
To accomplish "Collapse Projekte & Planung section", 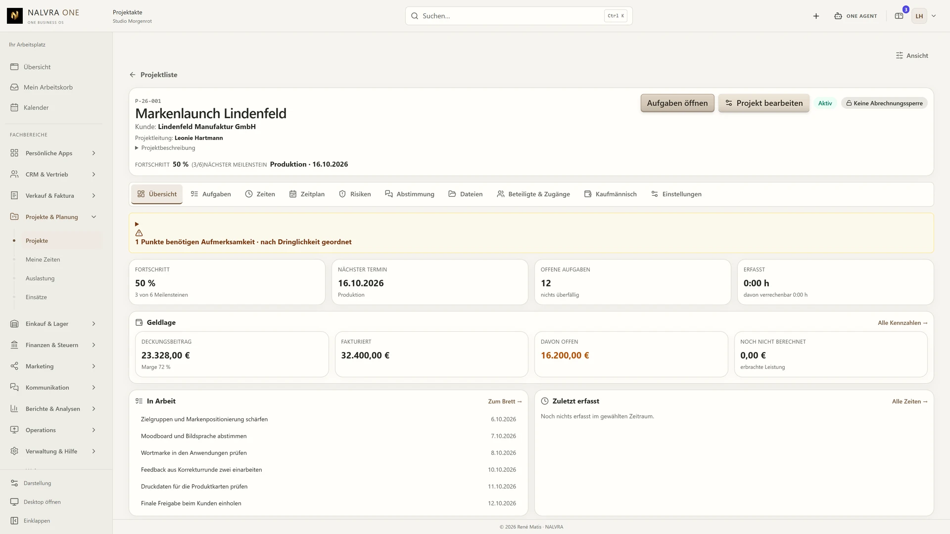I will tap(53, 217).
